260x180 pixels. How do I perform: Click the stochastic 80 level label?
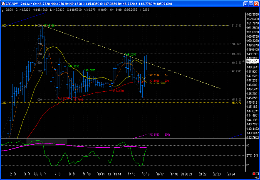pyautogui.click(x=248, y=146)
